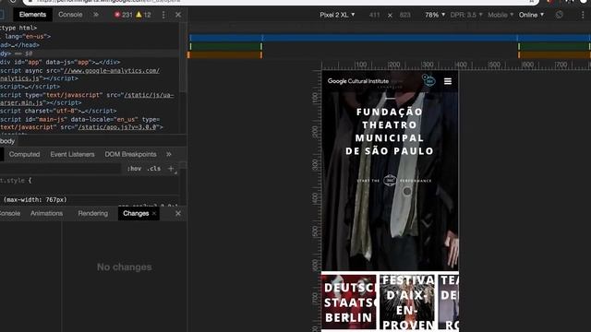Open the Festival d'Aix-en-Provence thumbnail
Screen dimensions: 591x332
(407, 302)
